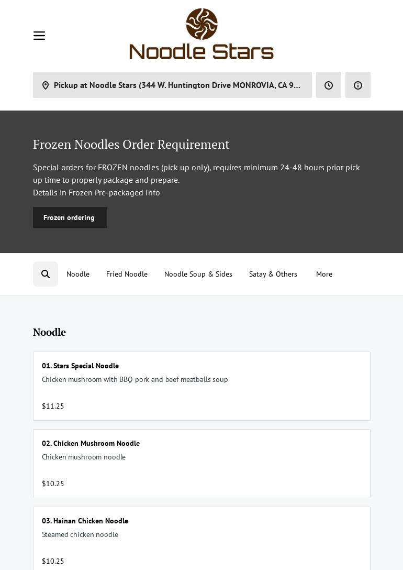The width and height of the screenshot is (403, 570).
Task: Click the $11.25 Stars Special price
Action: pos(53,406)
